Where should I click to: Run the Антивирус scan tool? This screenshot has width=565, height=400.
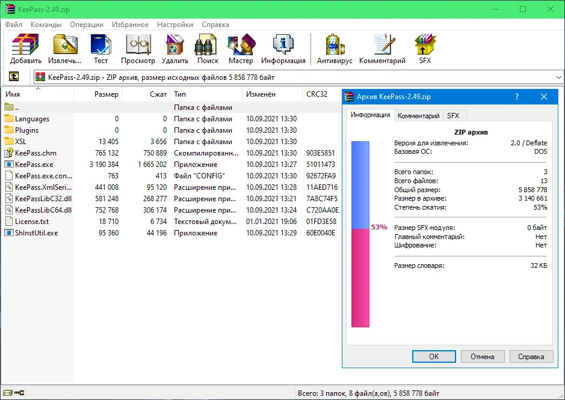(335, 44)
